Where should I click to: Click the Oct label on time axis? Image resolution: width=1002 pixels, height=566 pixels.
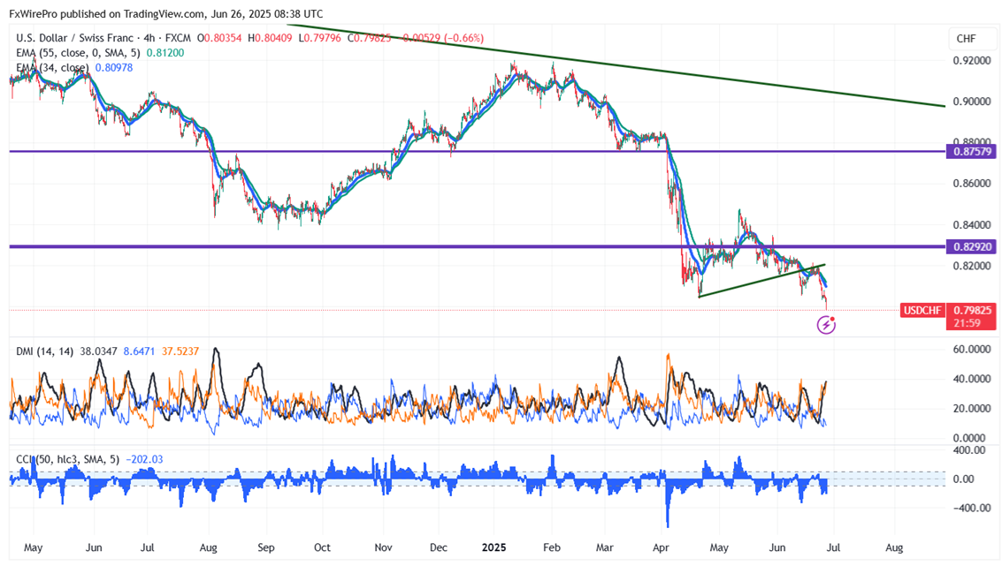click(322, 547)
